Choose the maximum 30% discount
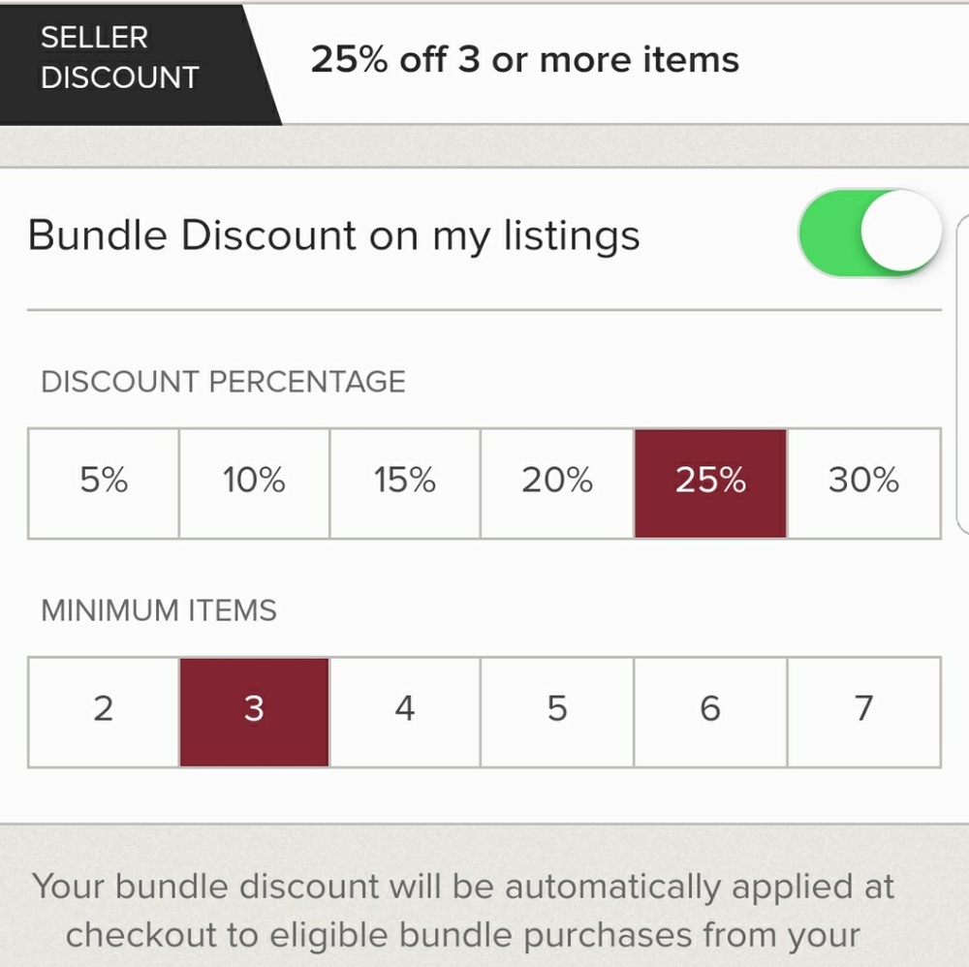This screenshot has width=969, height=967. (x=861, y=482)
